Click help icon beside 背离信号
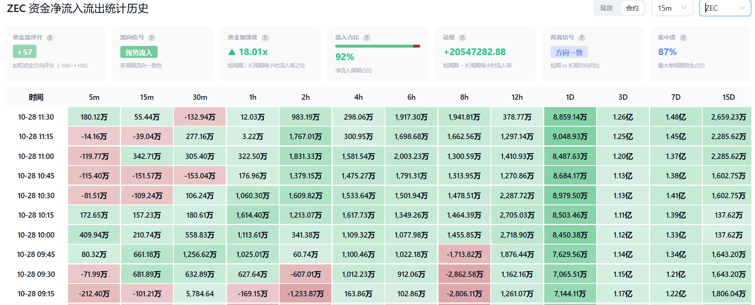The height and width of the screenshot is (305, 755). [x=582, y=38]
